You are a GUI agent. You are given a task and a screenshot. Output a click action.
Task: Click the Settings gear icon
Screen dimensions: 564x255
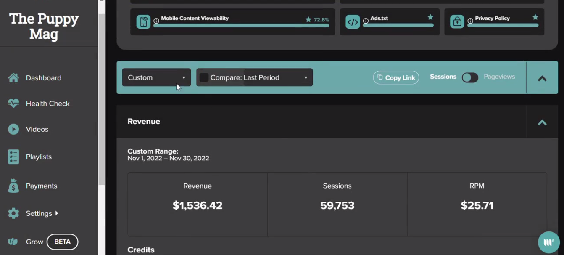tap(13, 213)
